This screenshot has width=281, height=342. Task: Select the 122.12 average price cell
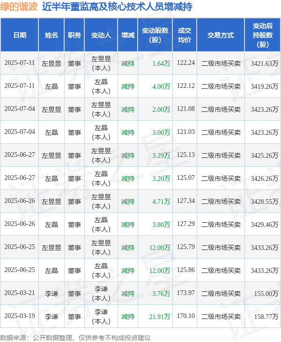click(186, 85)
